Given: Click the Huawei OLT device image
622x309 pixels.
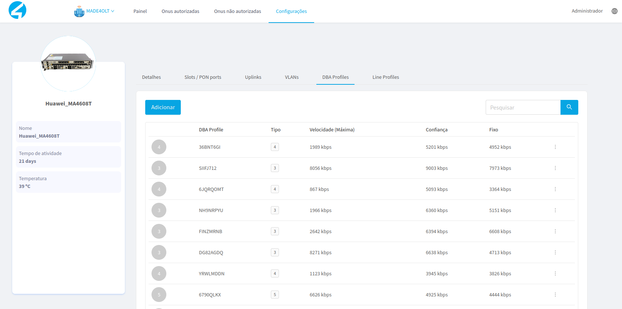Looking at the screenshot, I should [x=68, y=62].
